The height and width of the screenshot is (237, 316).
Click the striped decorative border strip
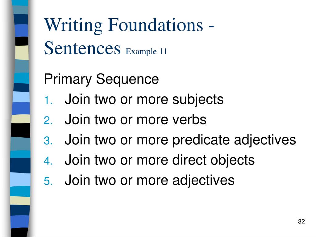[x=20, y=118]
